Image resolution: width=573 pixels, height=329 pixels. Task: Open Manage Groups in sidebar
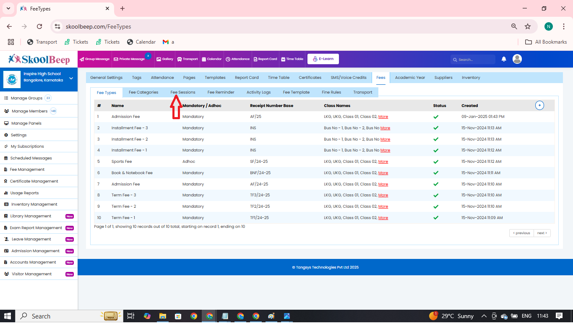(26, 98)
